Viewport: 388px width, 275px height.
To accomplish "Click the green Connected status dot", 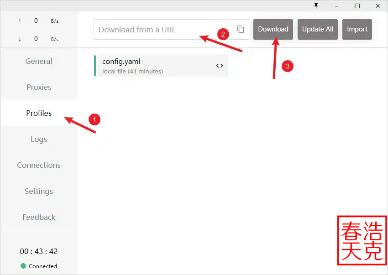I will pyautogui.click(x=23, y=266).
